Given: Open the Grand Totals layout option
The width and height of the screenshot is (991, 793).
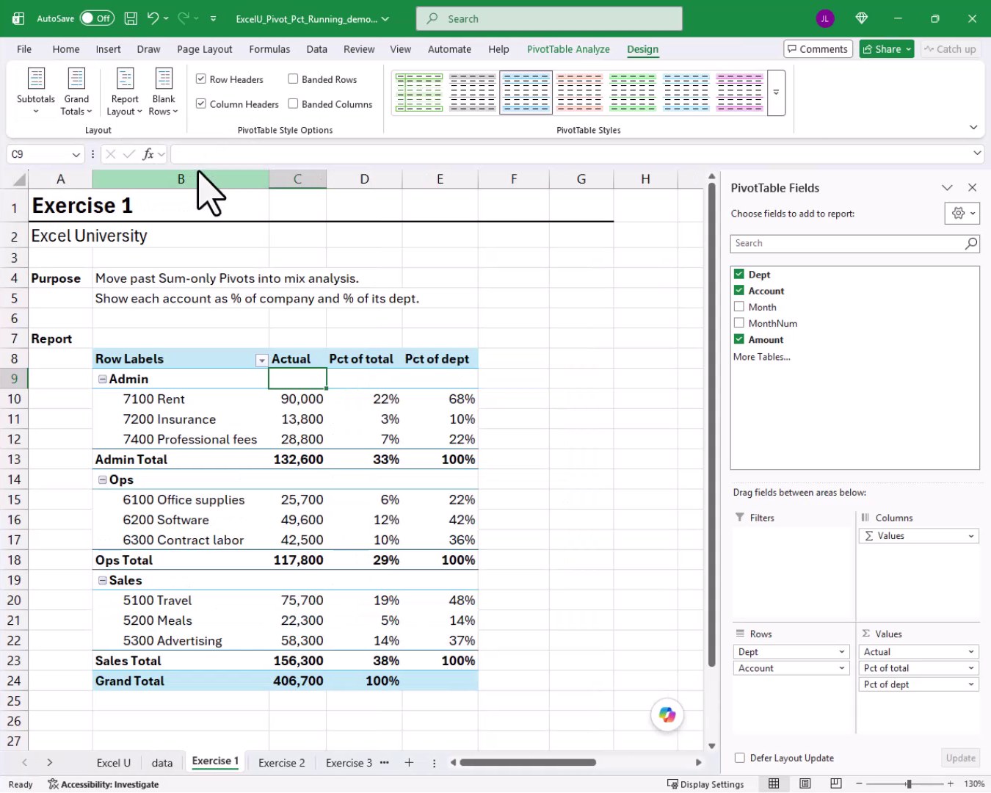Looking at the screenshot, I should click(x=76, y=91).
